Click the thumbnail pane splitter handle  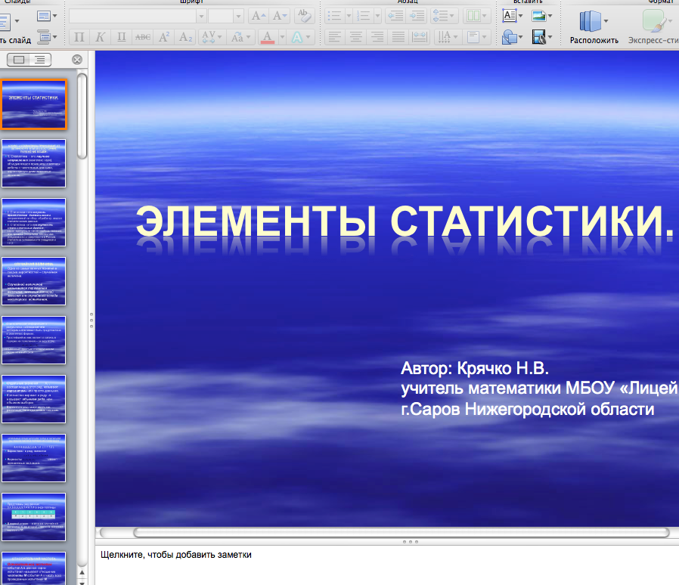[91, 320]
